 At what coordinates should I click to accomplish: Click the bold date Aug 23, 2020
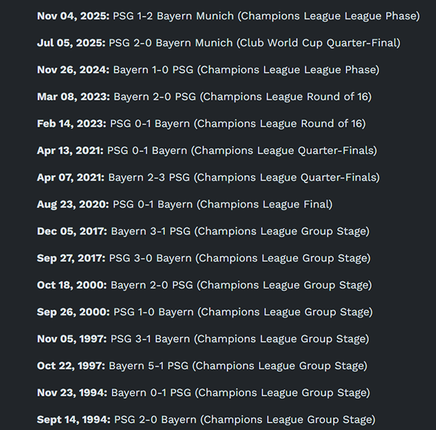pyautogui.click(x=73, y=204)
